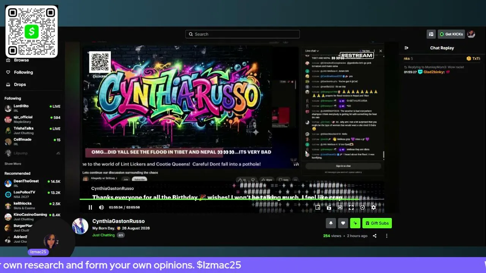
Task: Open the DeenTheGreat recommended channel
Action: click(32, 183)
